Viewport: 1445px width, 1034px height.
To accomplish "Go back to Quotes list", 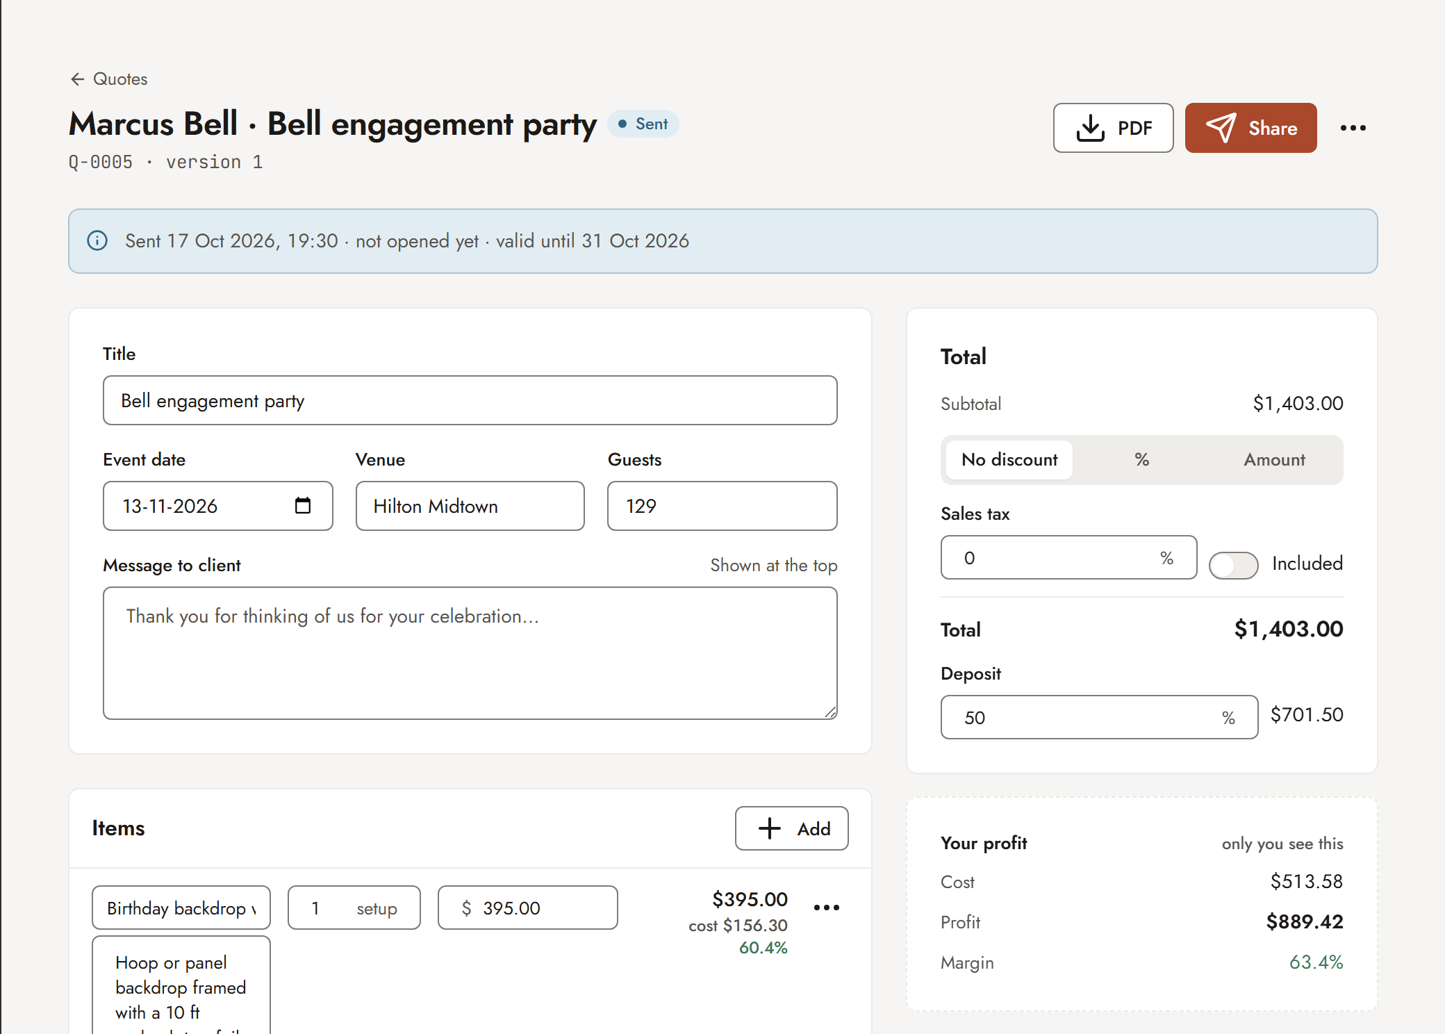I will (x=109, y=79).
